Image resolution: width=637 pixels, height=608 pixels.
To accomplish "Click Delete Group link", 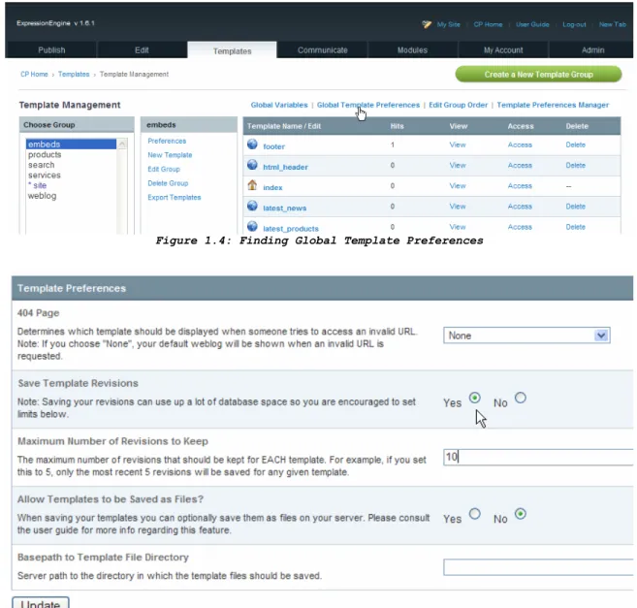I will pos(168,183).
